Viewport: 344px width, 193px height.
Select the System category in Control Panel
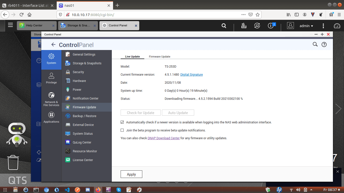(51, 60)
